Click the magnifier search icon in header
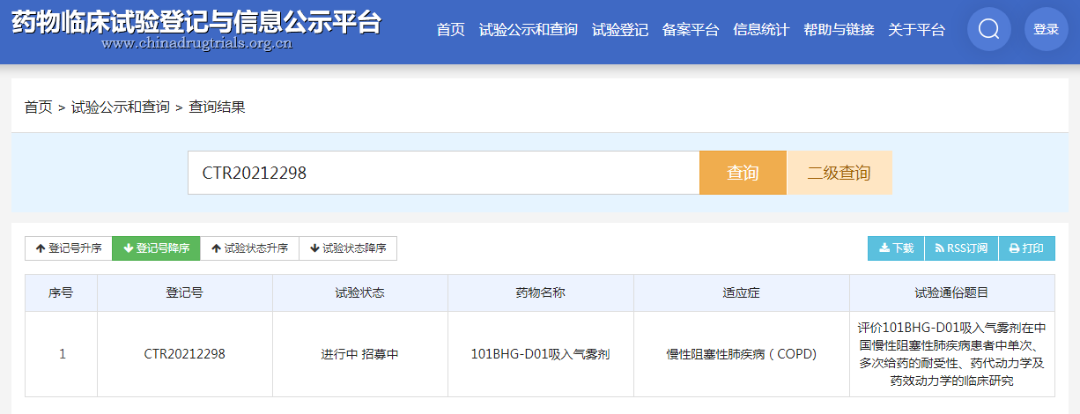This screenshot has height=414, width=1080. [988, 29]
